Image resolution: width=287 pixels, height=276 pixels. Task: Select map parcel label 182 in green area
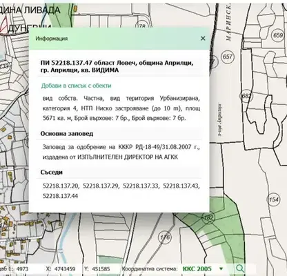208,217
